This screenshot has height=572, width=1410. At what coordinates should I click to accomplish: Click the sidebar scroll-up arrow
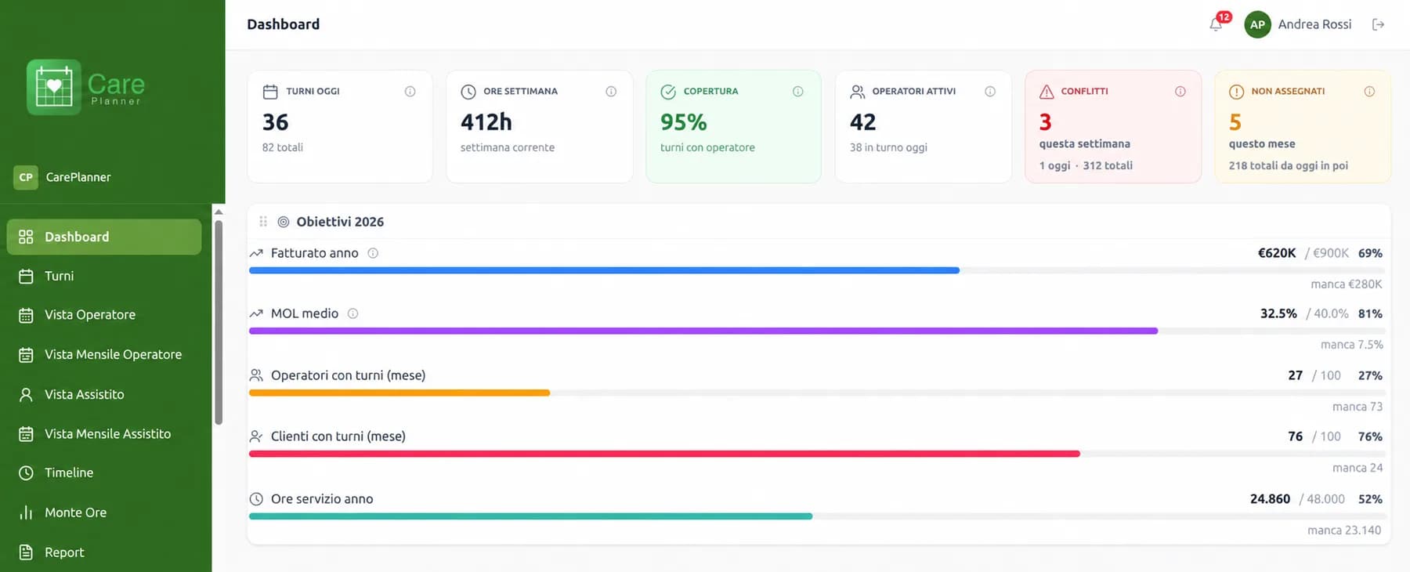pyautogui.click(x=219, y=212)
